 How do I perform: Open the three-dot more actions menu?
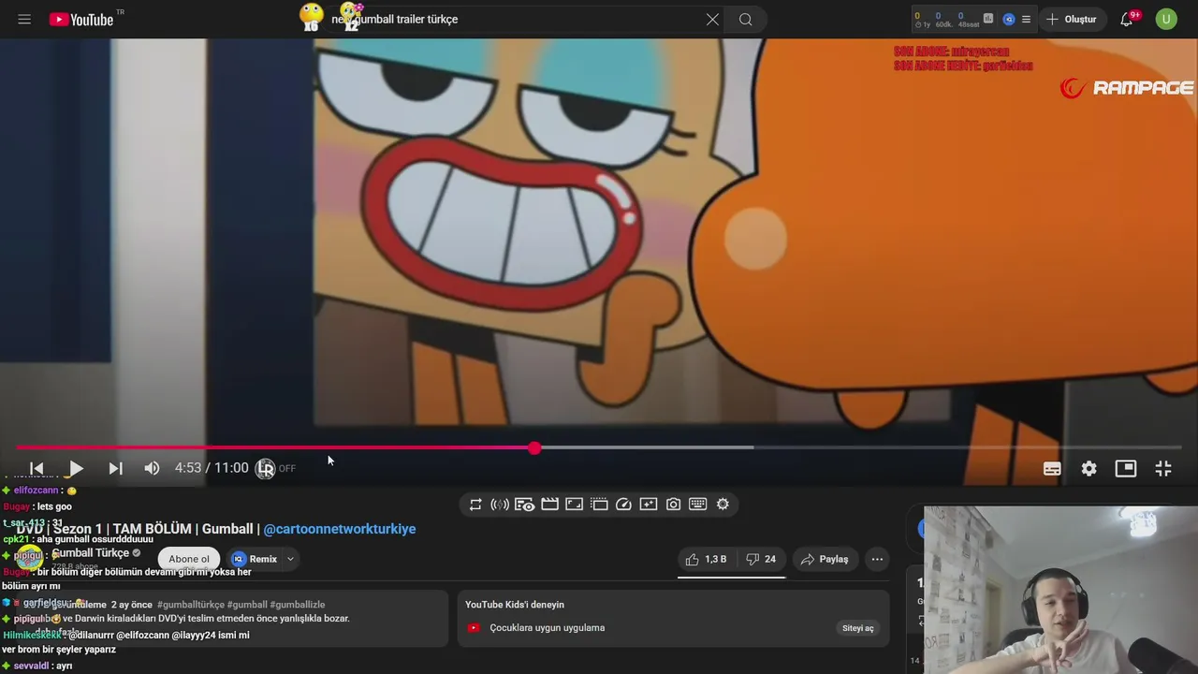877,559
